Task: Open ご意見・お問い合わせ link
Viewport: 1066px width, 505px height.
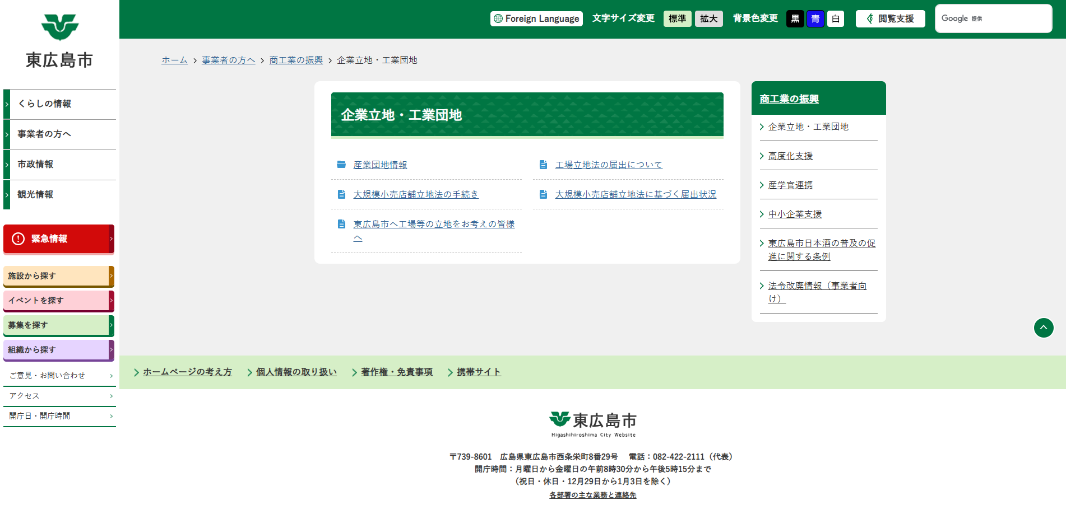Action: click(59, 376)
